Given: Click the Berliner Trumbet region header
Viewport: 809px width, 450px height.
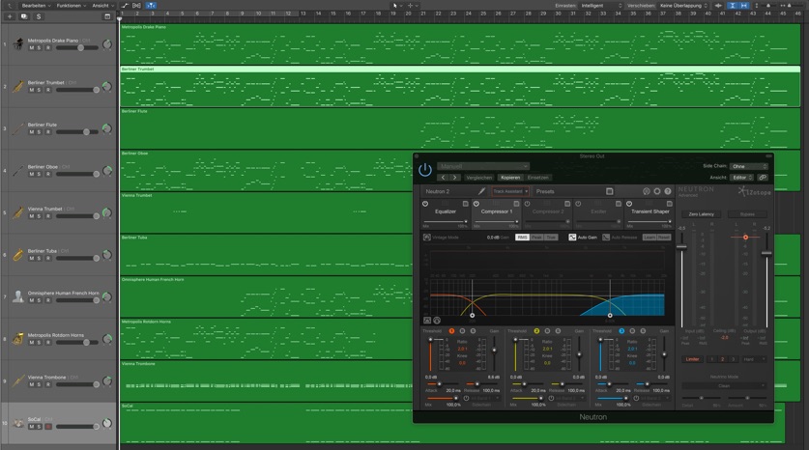Looking at the screenshot, I should coord(460,69).
